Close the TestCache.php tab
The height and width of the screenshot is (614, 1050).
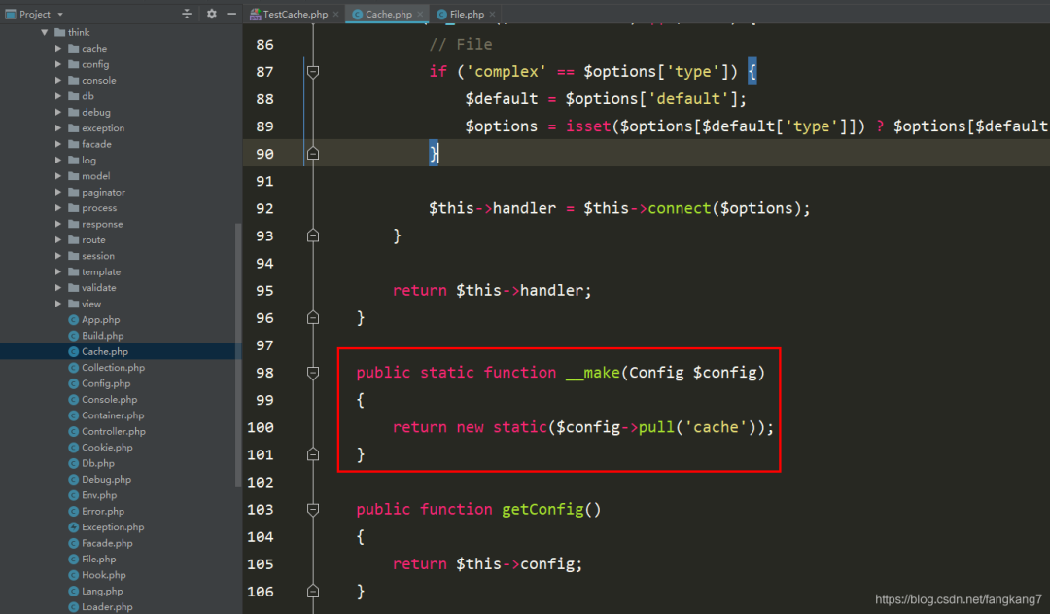pos(336,14)
